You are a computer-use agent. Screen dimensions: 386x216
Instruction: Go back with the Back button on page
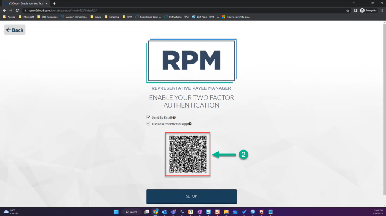point(15,30)
